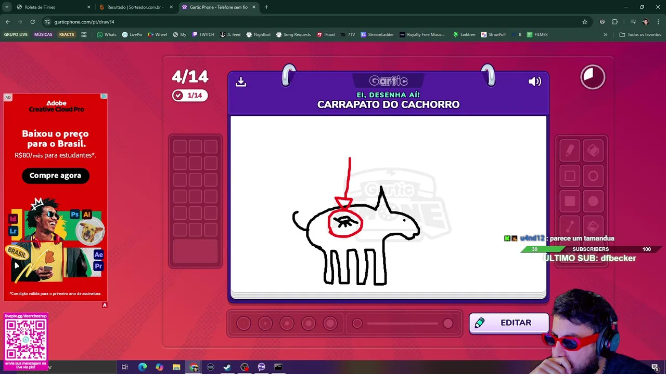This screenshot has width=666, height=374.
Task: Open the Wheel bookmark
Action: pos(157,35)
